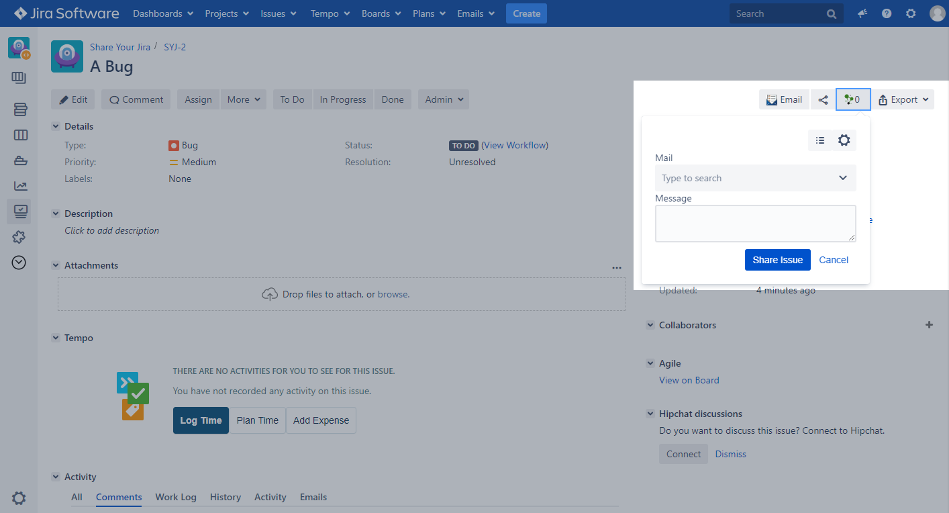Switch to the Work Log tab
Screen dimensions: 949x513
coord(176,497)
